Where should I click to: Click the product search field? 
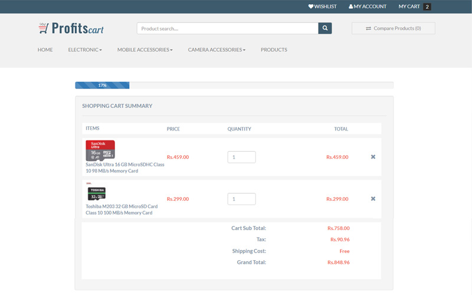click(x=227, y=28)
